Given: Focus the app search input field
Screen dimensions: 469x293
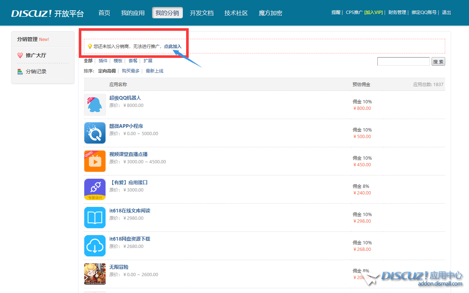Looking at the screenshot, I should point(403,62).
